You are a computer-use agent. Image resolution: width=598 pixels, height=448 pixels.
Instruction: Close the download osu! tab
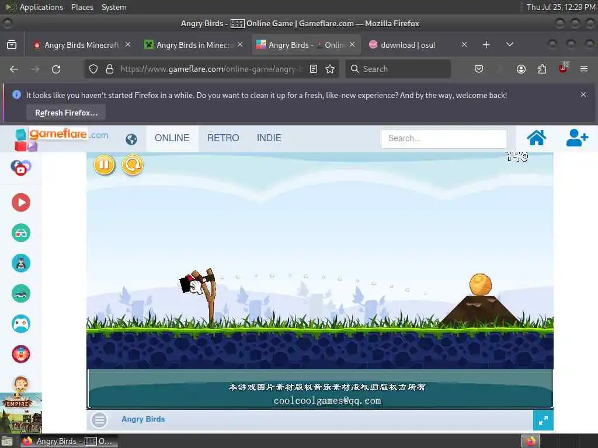464,44
